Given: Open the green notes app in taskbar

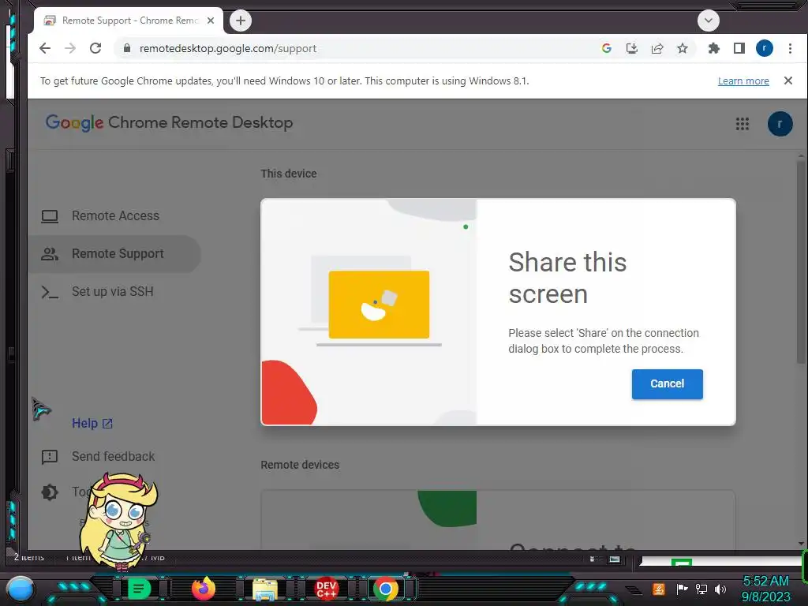Looking at the screenshot, I should click(139, 589).
